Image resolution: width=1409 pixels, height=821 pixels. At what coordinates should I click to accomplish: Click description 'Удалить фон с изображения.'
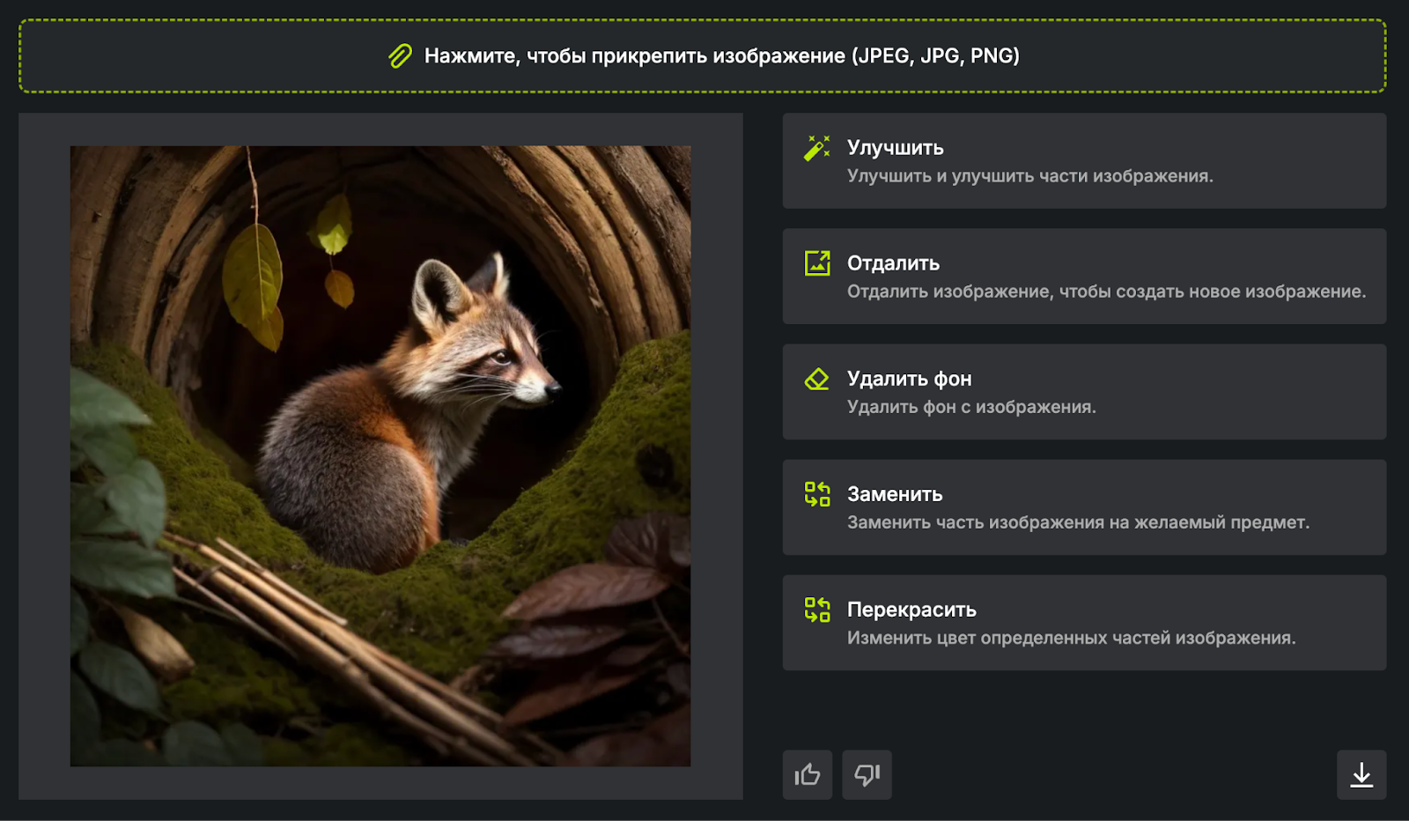[971, 407]
